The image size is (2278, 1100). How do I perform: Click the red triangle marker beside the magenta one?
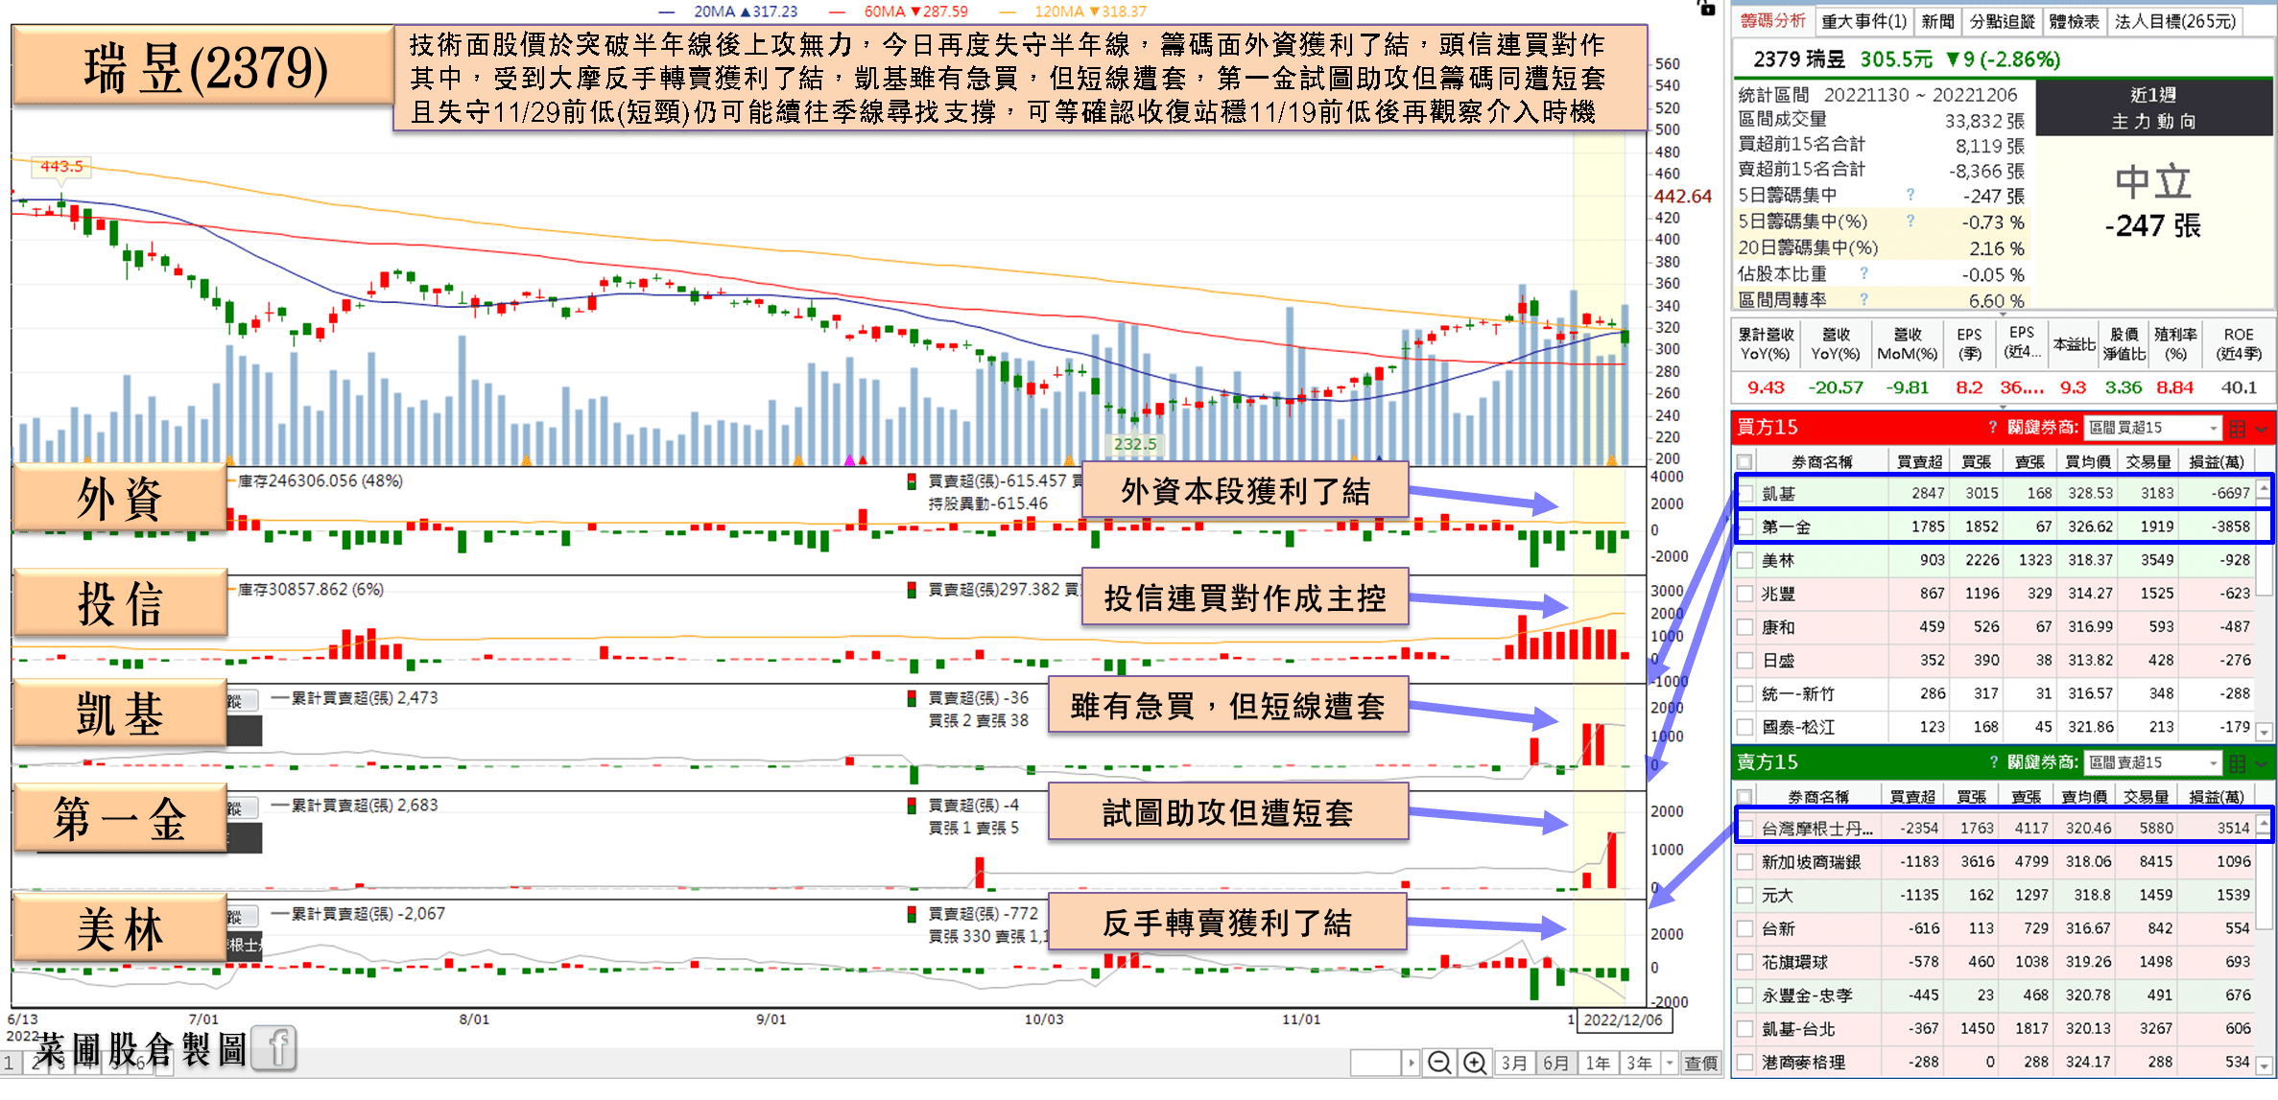click(863, 460)
